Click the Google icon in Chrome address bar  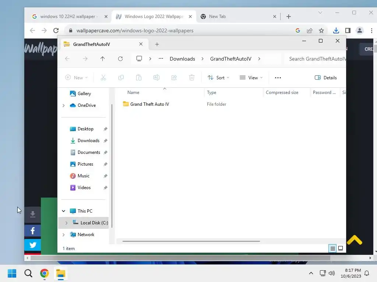pos(297,30)
